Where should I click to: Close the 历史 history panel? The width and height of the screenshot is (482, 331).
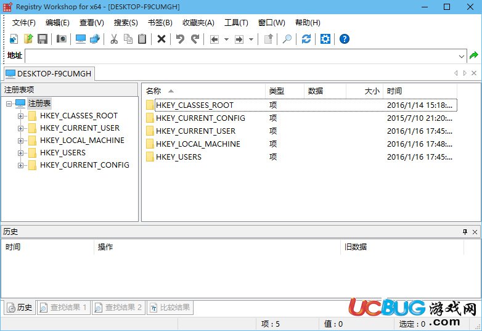click(475, 232)
